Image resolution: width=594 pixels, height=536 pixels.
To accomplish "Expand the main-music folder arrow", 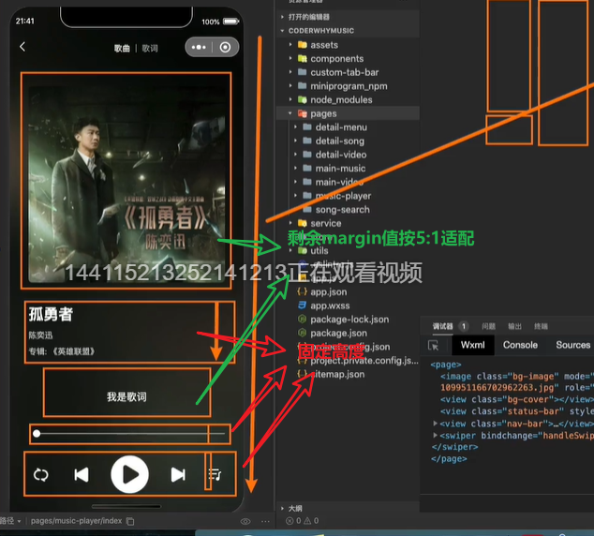I will 295,168.
